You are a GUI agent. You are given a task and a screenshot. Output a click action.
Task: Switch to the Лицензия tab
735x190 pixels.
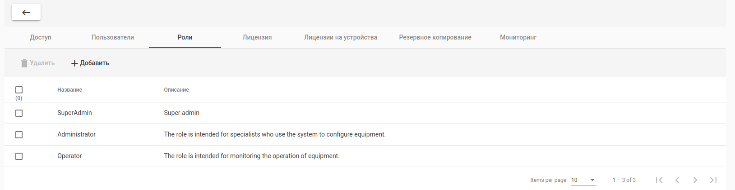pos(257,37)
